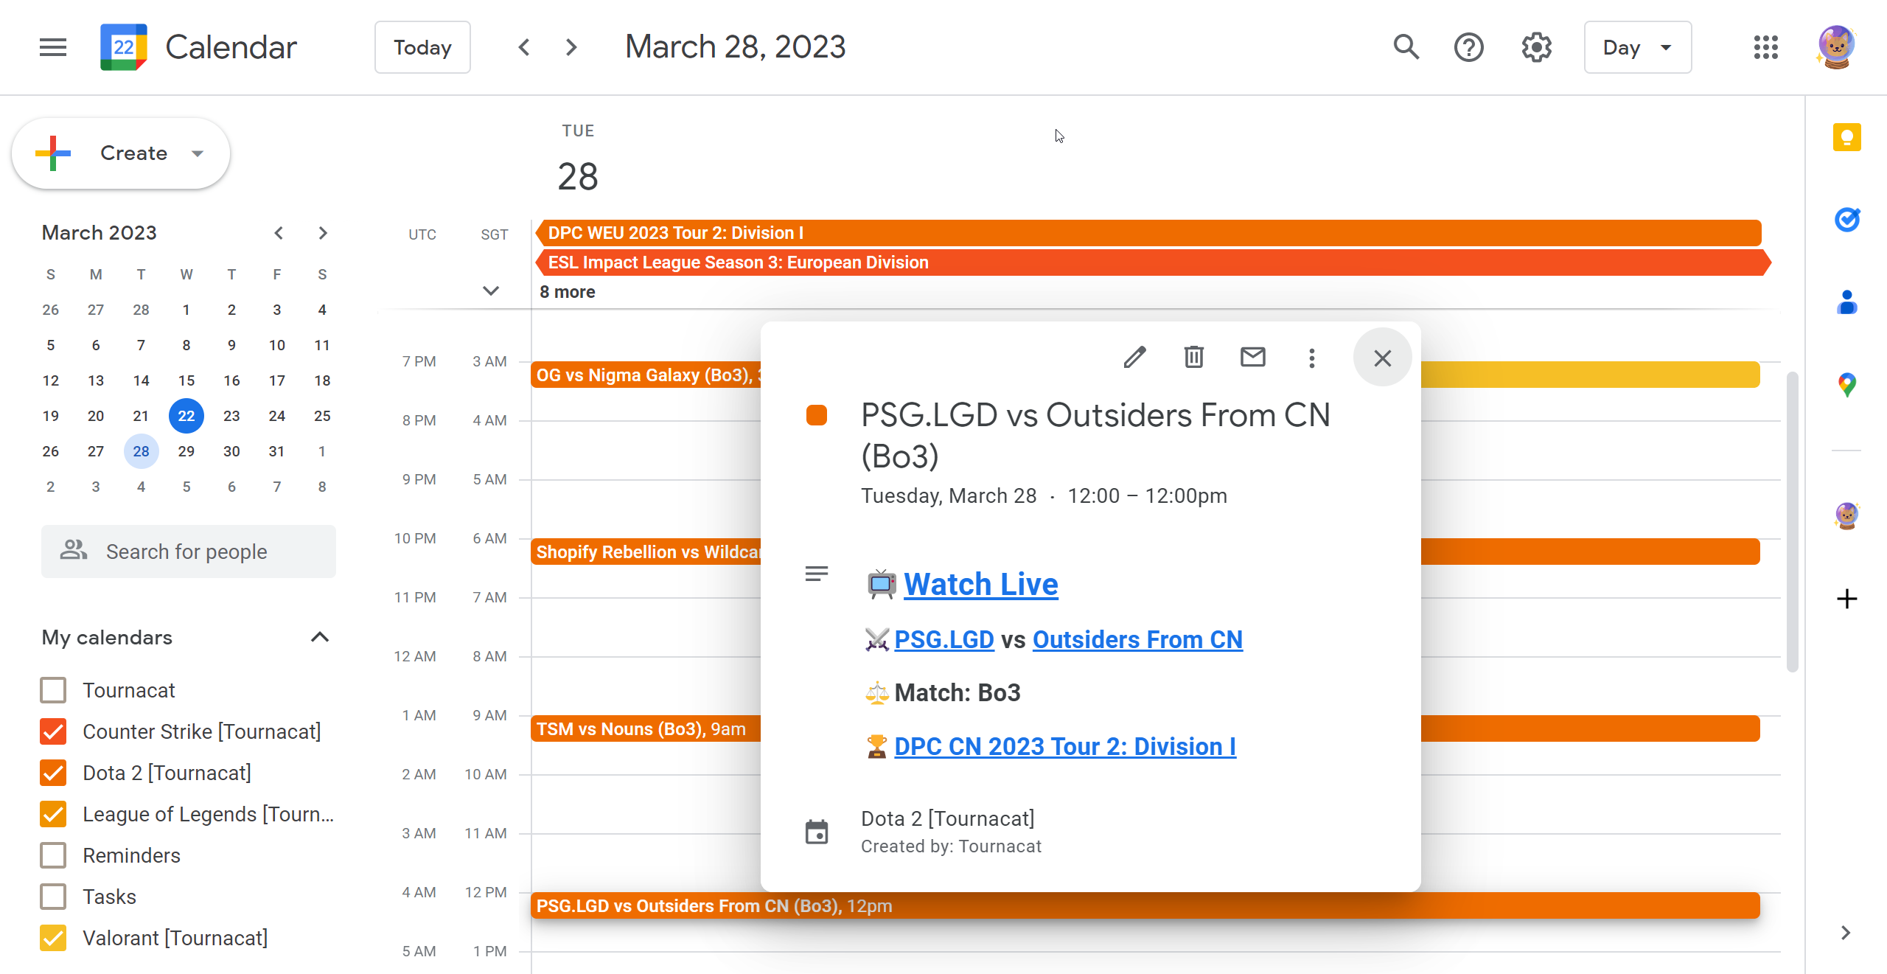Viewport: 1887px width, 974px height.
Task: Navigate forward with the right arrow chevron
Action: tap(572, 47)
